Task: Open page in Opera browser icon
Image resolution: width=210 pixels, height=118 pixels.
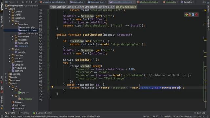Action: [x=196, y=15]
